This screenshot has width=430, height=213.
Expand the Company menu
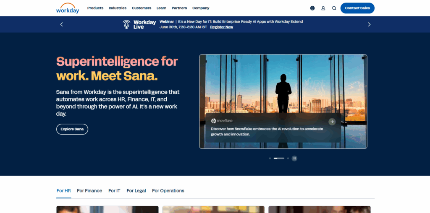(201, 8)
